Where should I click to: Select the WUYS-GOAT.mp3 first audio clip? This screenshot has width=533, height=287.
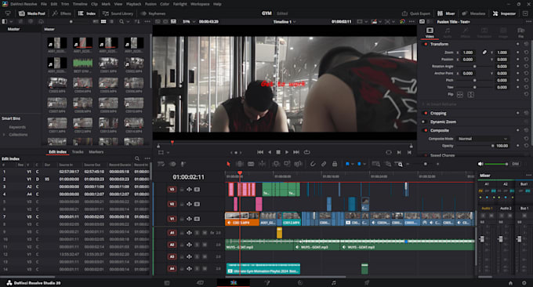click(x=259, y=244)
